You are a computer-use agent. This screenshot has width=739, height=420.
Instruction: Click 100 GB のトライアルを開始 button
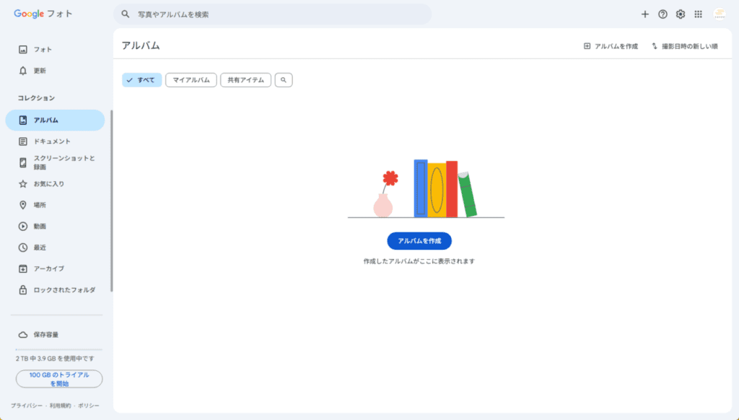[59, 379]
